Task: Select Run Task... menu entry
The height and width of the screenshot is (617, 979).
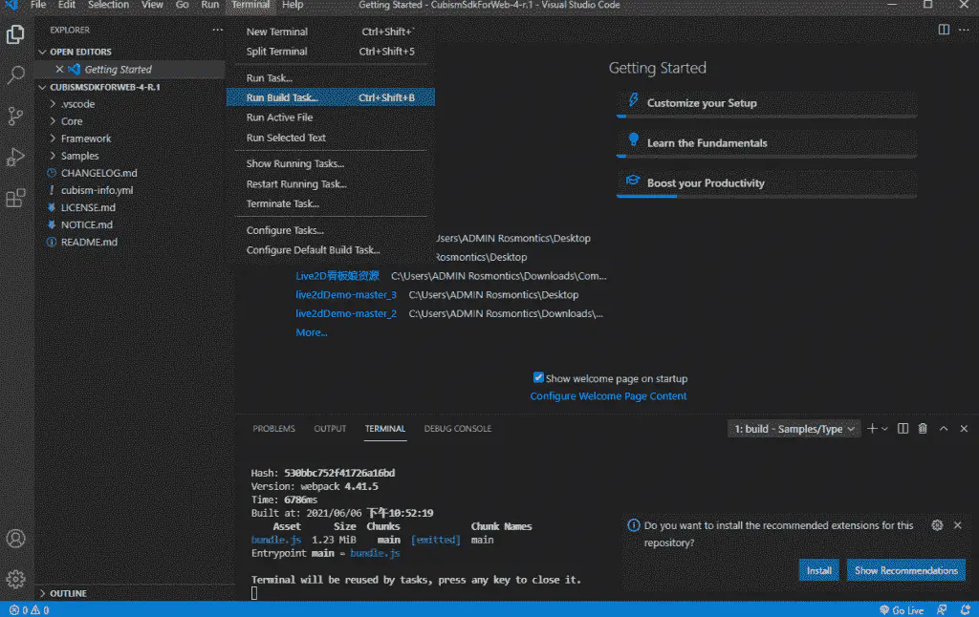Action: [330, 78]
